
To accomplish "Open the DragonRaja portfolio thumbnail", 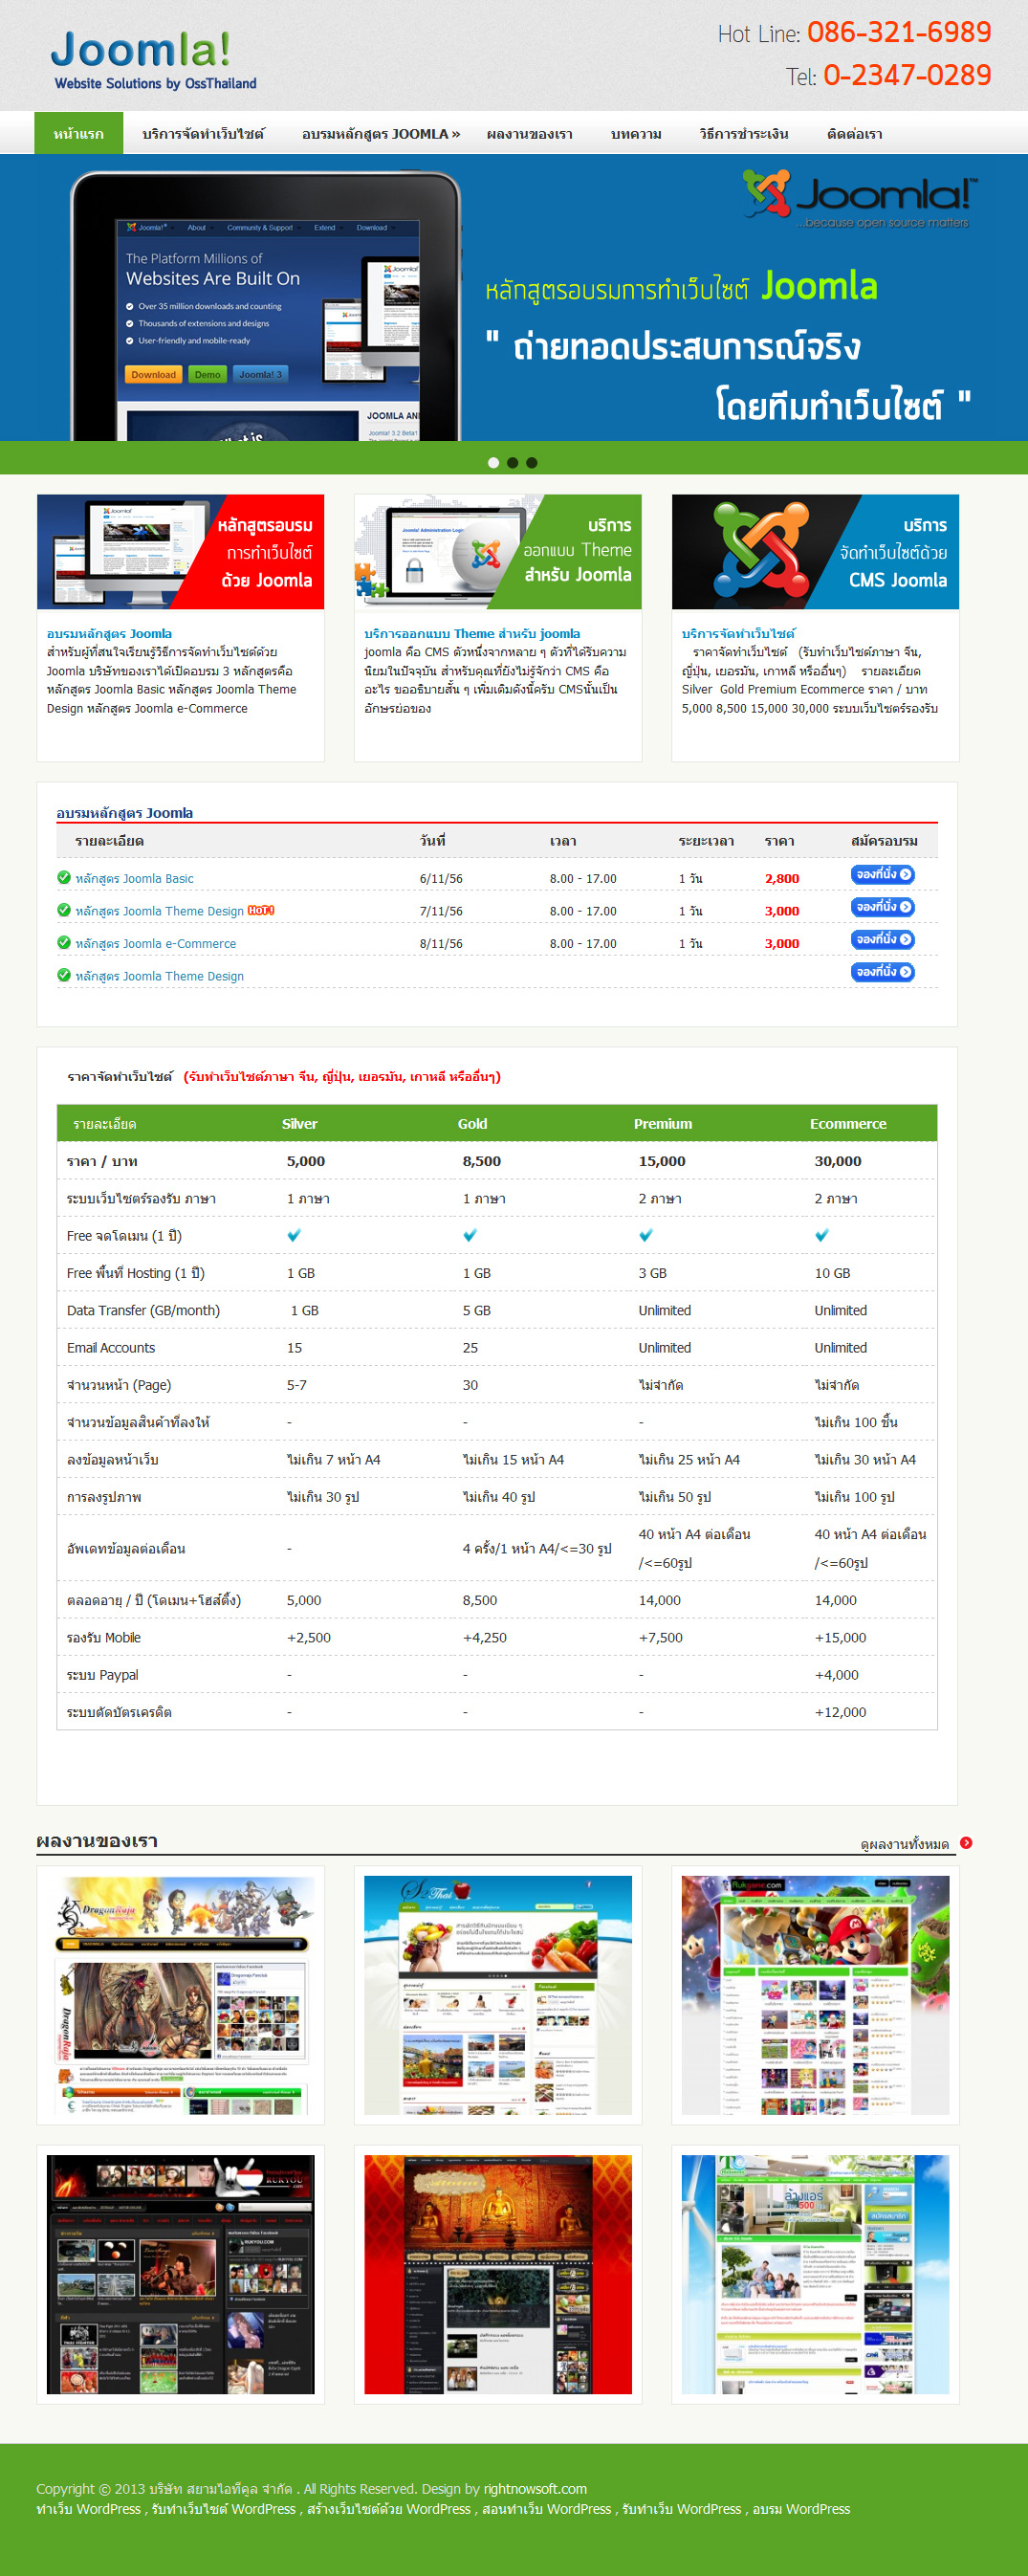I will (180, 1995).
